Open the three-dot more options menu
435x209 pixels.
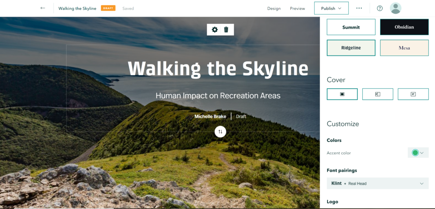click(359, 8)
